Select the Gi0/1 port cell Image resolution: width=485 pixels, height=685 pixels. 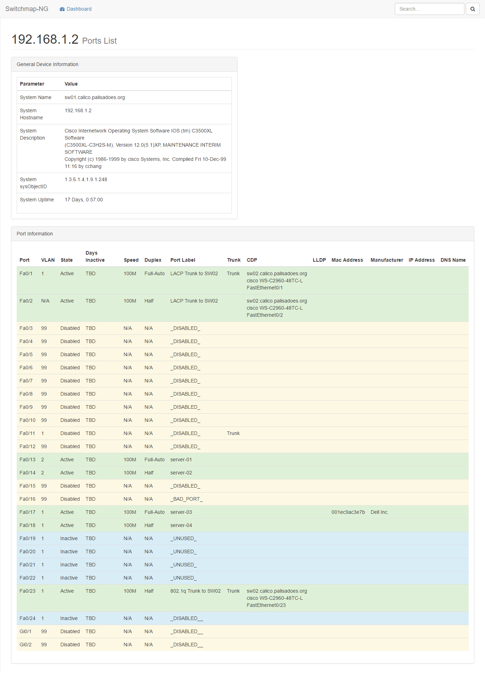(26, 631)
